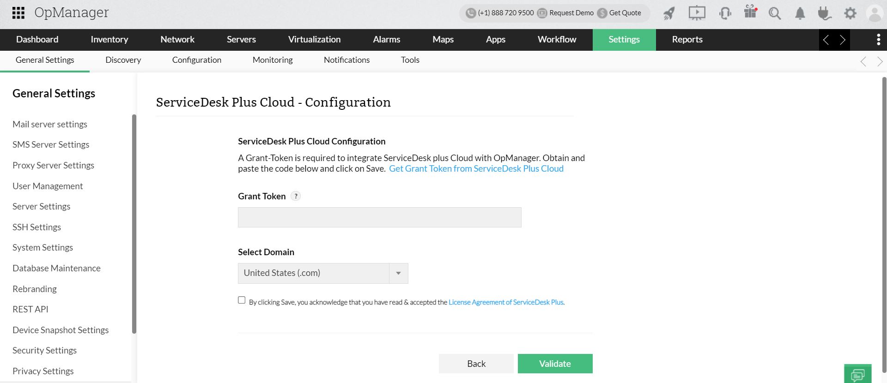This screenshot has width=887, height=383.
Task: Open the video presentation icon
Action: pos(697,13)
